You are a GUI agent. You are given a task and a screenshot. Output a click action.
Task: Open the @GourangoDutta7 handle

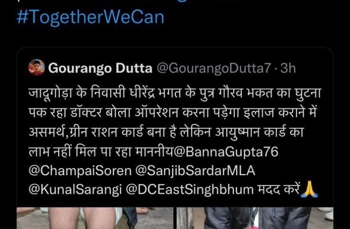coord(214,68)
